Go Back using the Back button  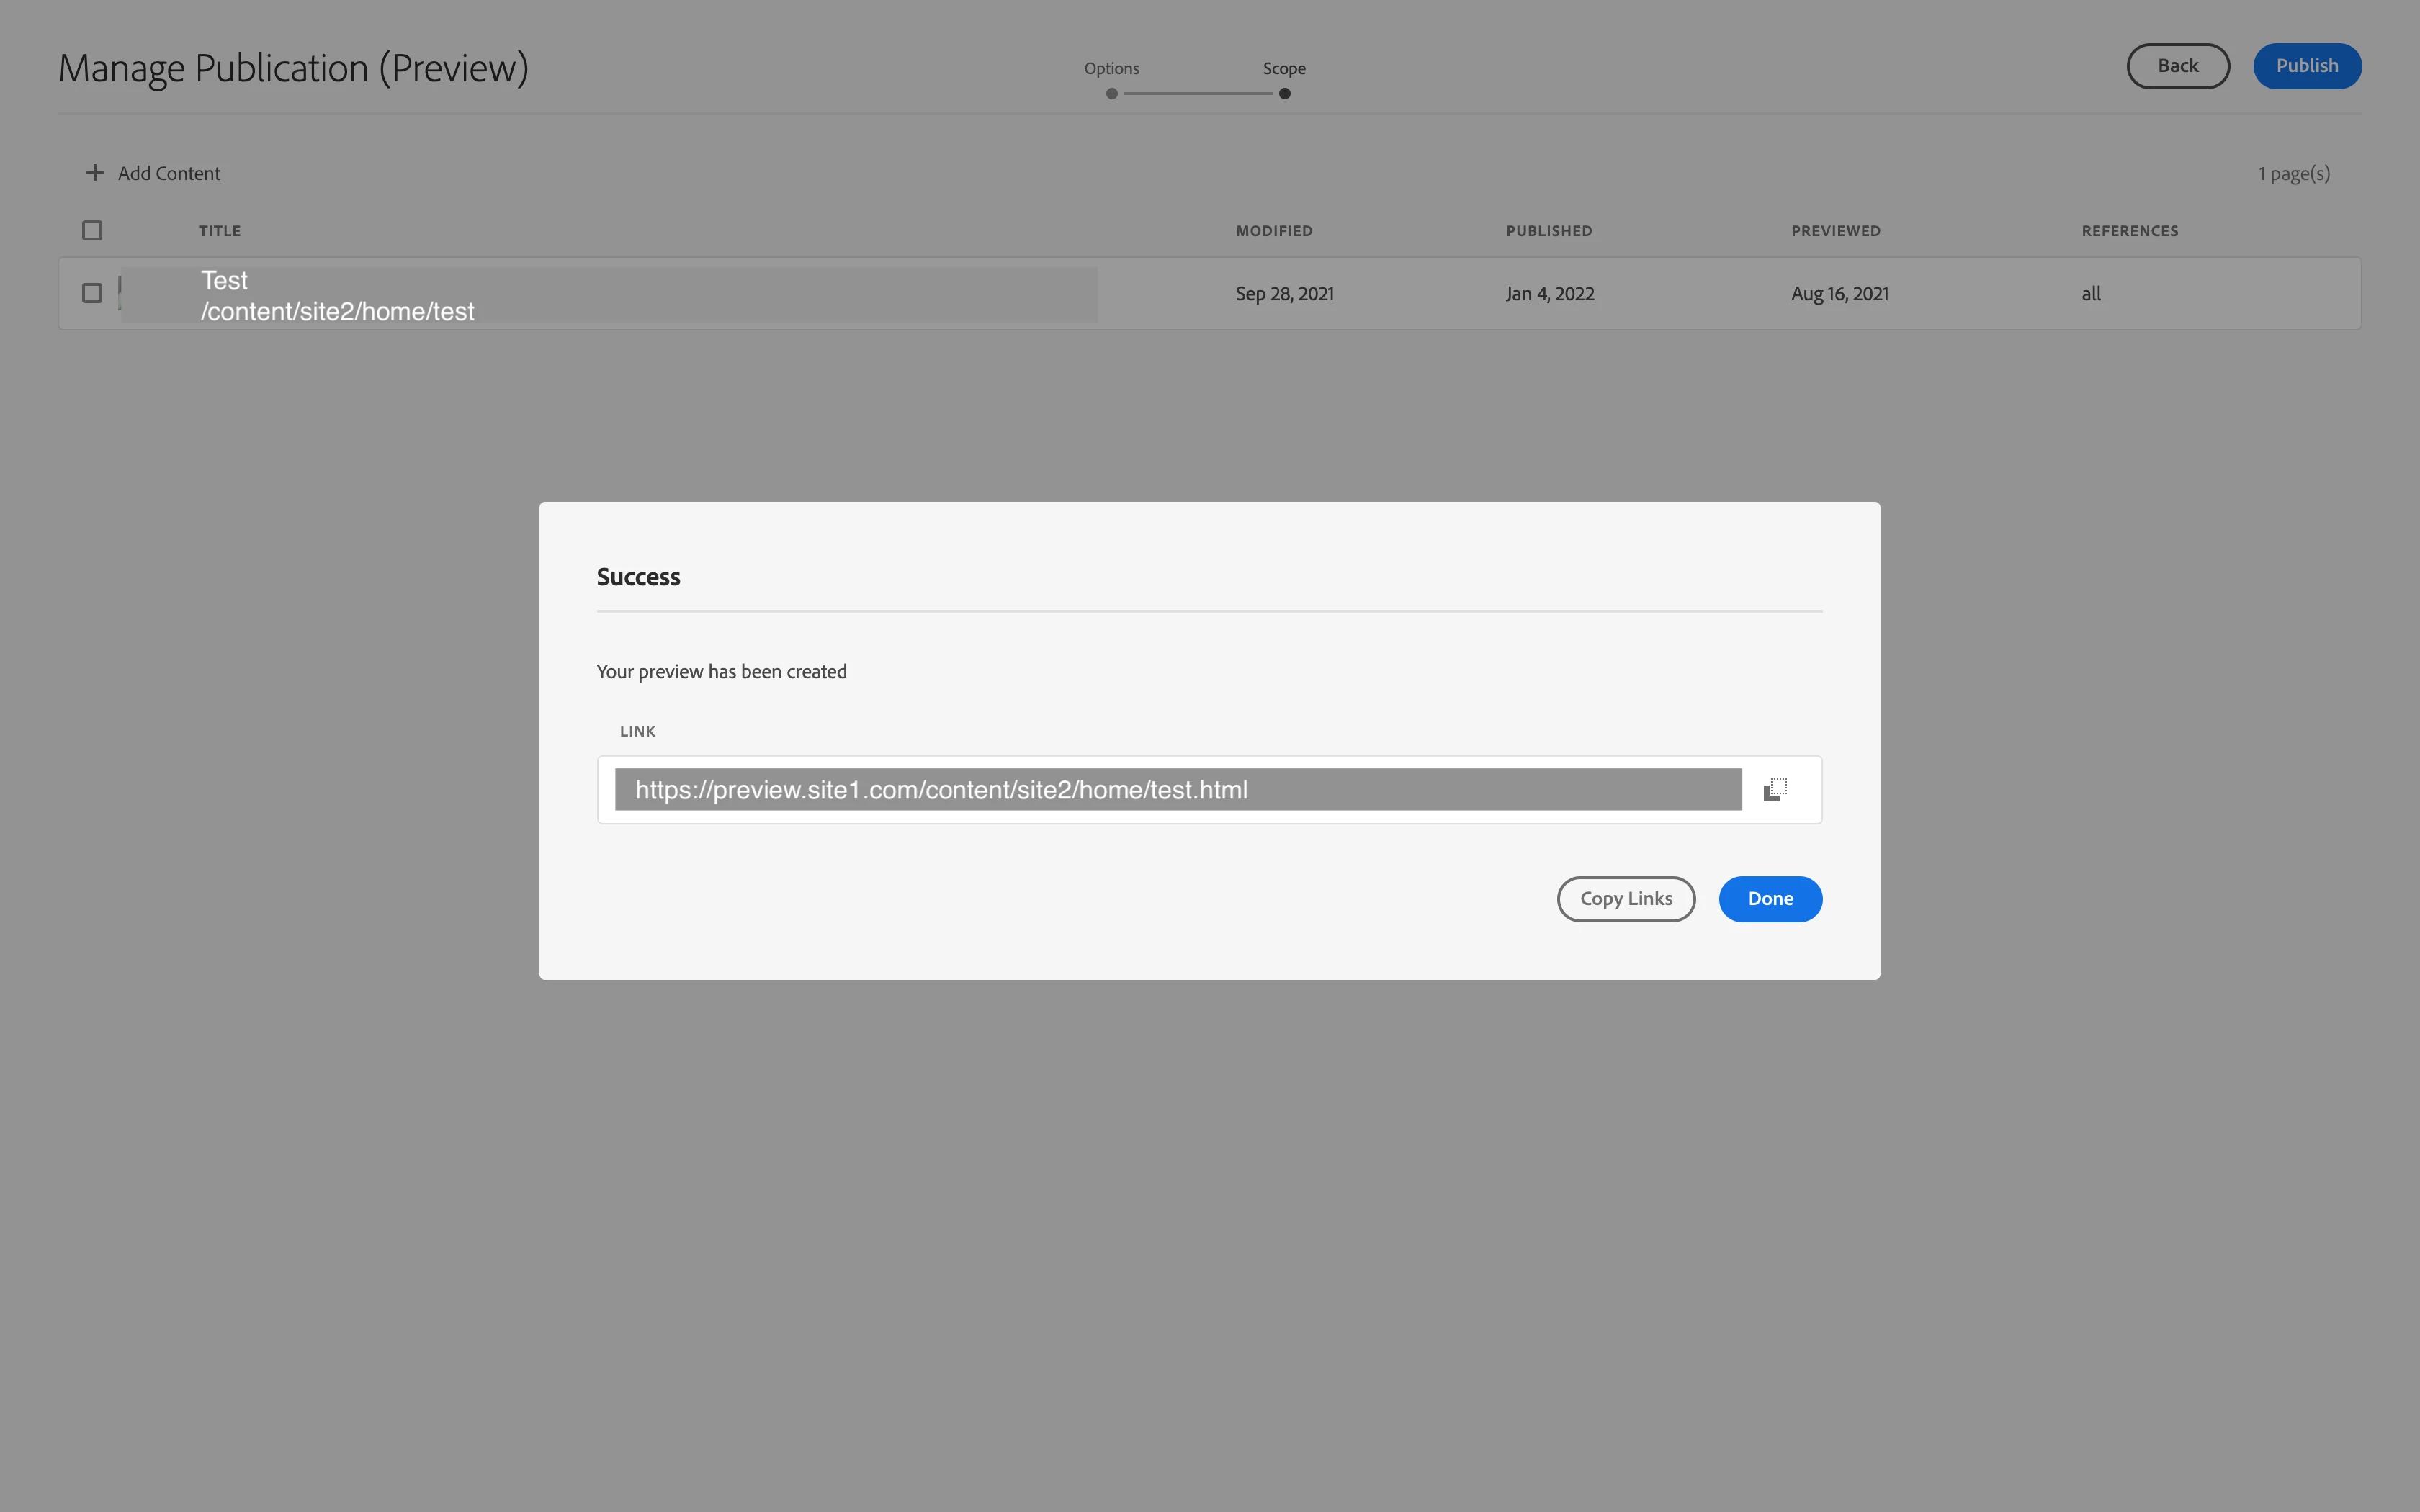(x=2177, y=66)
